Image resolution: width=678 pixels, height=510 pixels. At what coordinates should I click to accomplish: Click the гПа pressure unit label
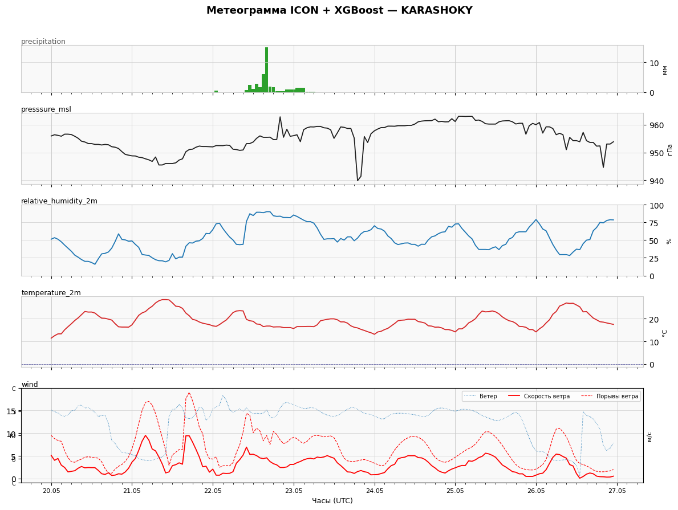[x=669, y=149]
